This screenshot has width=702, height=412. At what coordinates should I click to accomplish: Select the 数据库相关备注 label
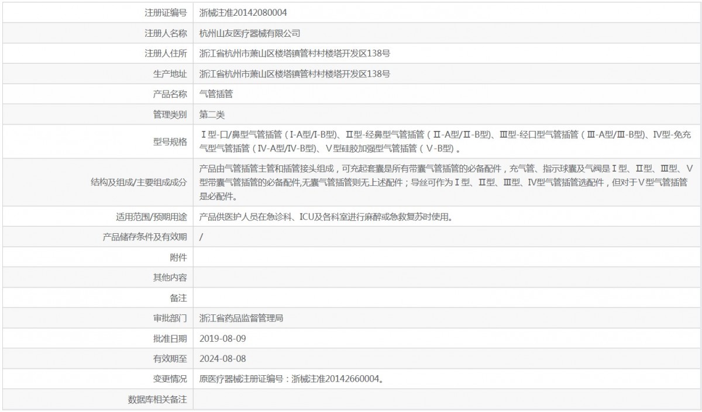[x=157, y=400]
